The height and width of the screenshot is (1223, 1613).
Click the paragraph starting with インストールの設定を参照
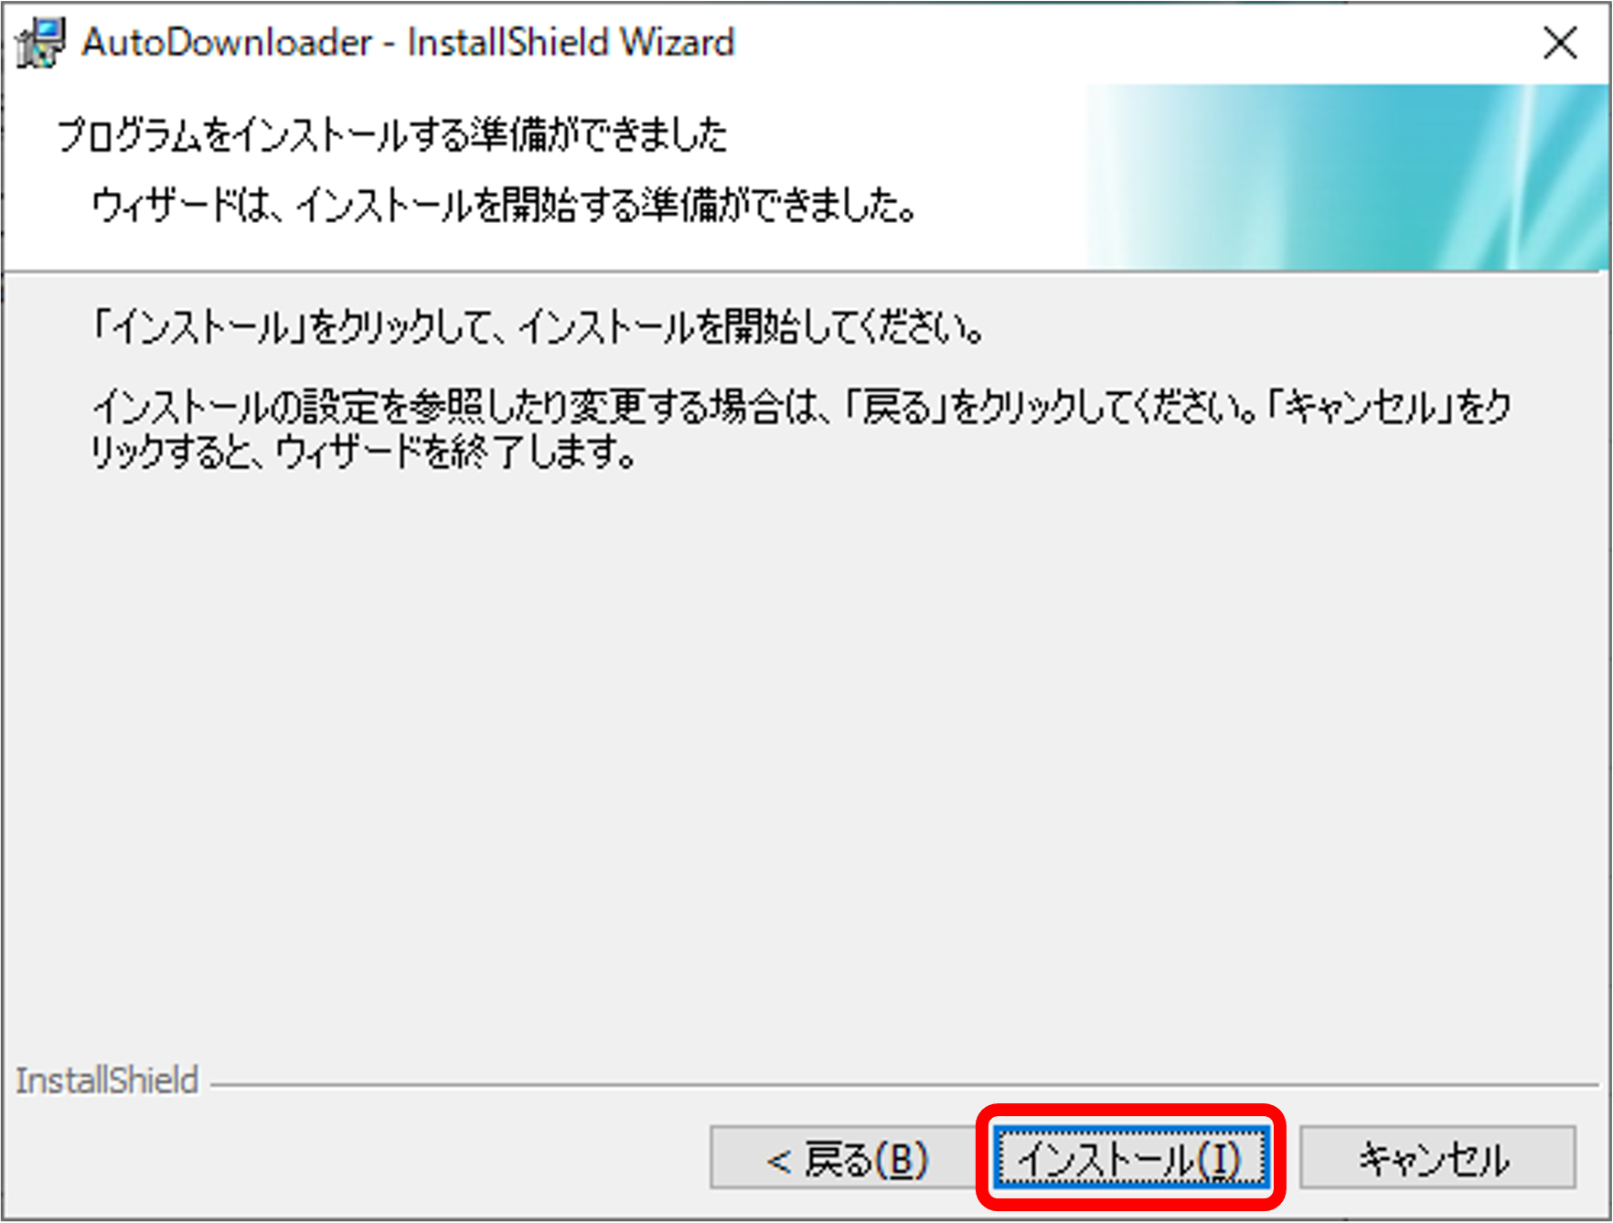[802, 429]
